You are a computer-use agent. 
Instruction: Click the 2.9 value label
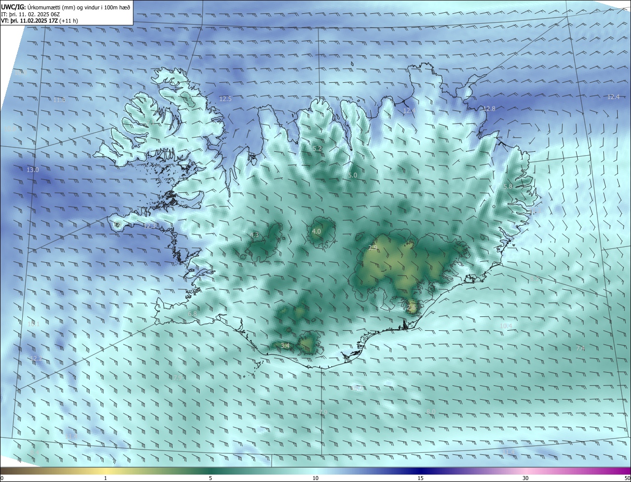point(373,247)
